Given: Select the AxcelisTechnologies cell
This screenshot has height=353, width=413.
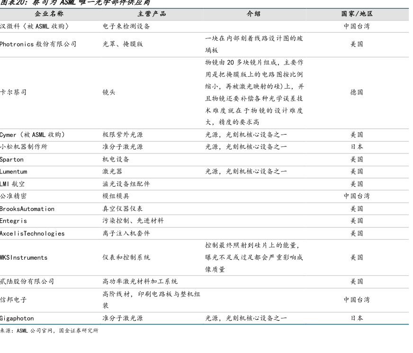Looking at the screenshot, I should pos(32,233).
